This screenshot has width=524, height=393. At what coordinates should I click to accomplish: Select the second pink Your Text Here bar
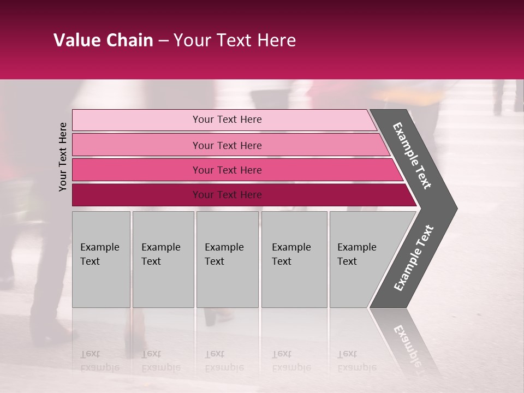[231, 145]
